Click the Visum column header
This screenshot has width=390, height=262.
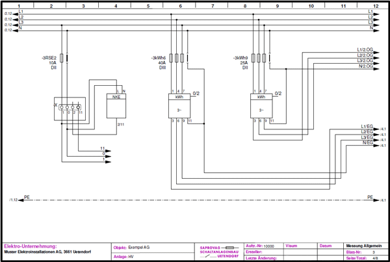tap(291, 246)
